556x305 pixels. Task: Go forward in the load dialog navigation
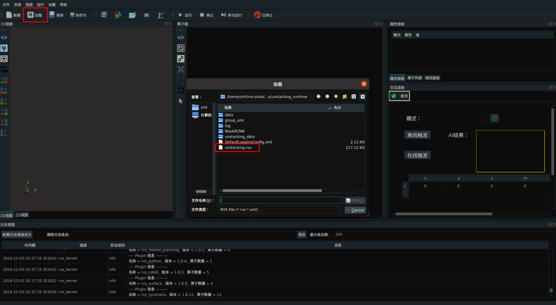tap(327, 97)
